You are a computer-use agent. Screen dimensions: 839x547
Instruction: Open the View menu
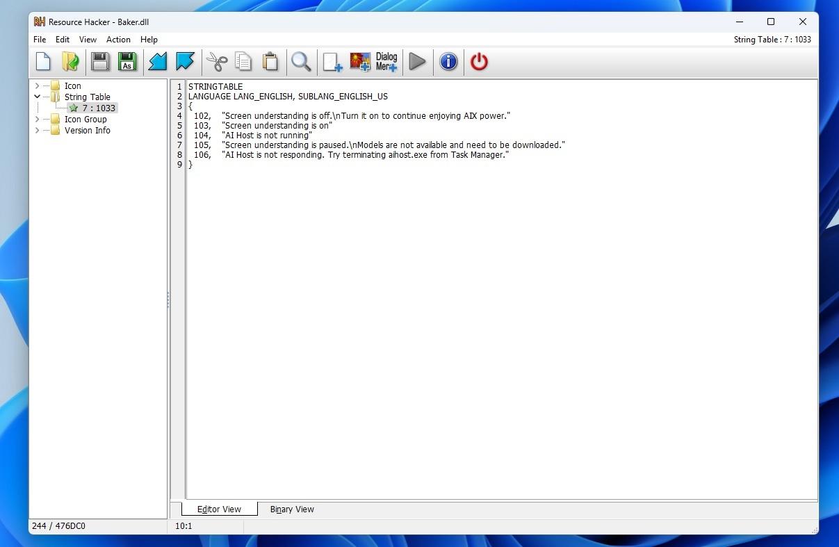[88, 40]
